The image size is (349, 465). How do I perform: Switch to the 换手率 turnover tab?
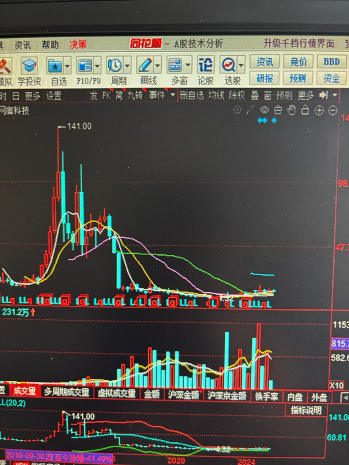pyautogui.click(x=266, y=396)
